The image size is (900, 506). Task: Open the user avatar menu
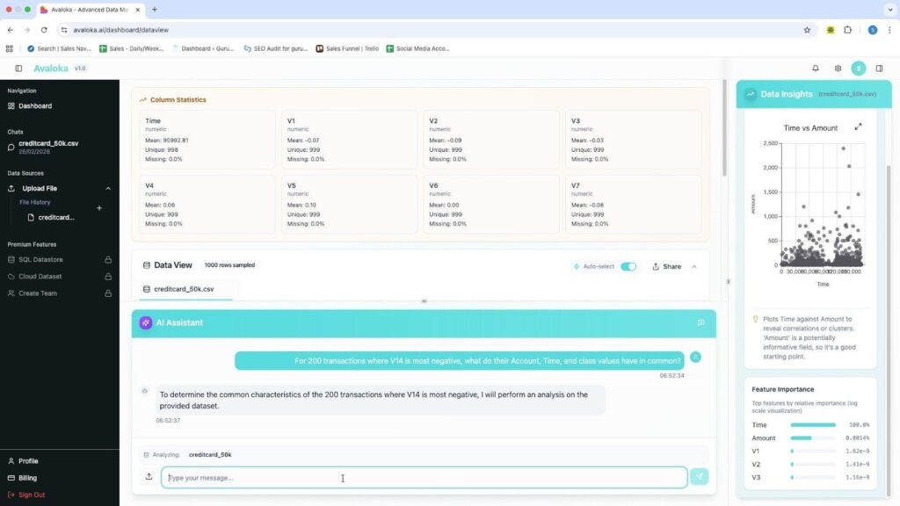[x=859, y=69]
